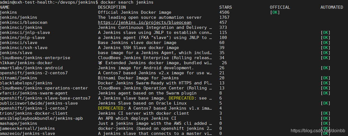Select the xmartlabs/jenkins-android image name

pyautogui.click(x=31, y=68)
